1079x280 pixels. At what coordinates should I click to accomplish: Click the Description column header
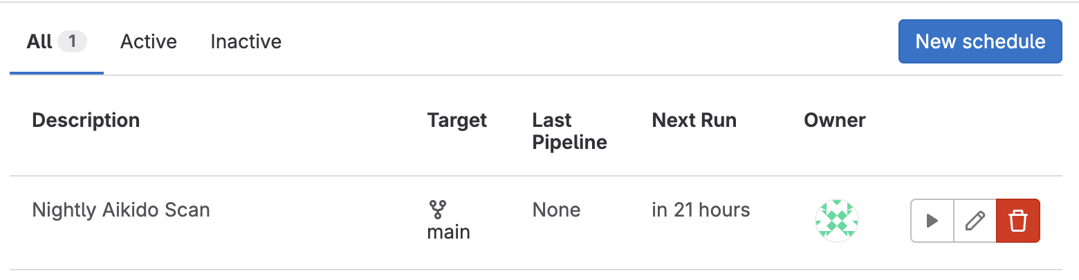tap(86, 120)
